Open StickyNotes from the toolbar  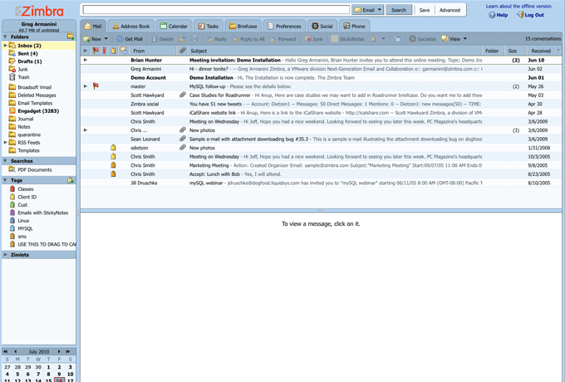347,39
